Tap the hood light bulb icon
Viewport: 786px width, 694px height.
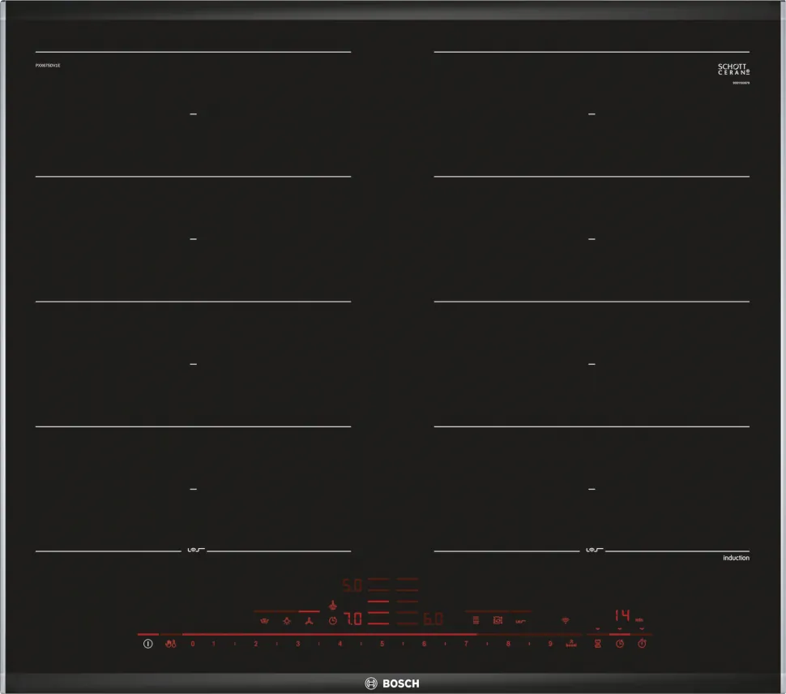tap(286, 620)
